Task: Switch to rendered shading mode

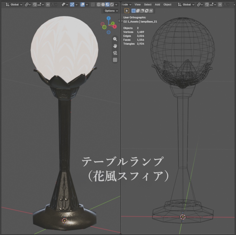Action: pyautogui.click(x=112, y=4)
